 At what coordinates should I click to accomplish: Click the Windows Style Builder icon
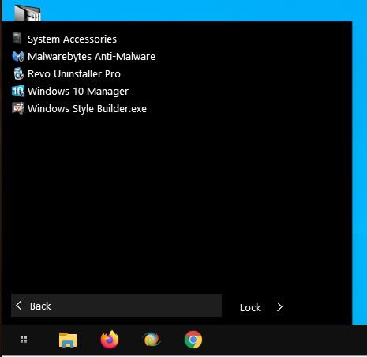tap(18, 108)
